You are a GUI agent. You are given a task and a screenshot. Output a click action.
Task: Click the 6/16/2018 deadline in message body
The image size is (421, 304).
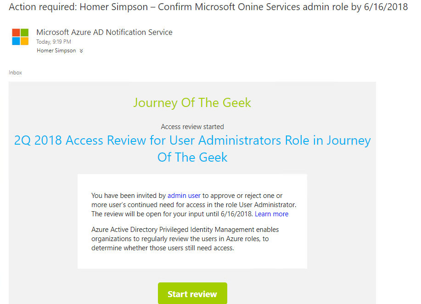236,214
